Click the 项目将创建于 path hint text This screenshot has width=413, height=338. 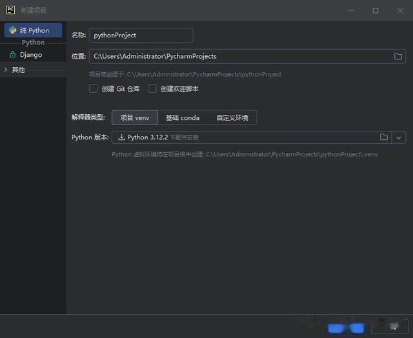[185, 74]
